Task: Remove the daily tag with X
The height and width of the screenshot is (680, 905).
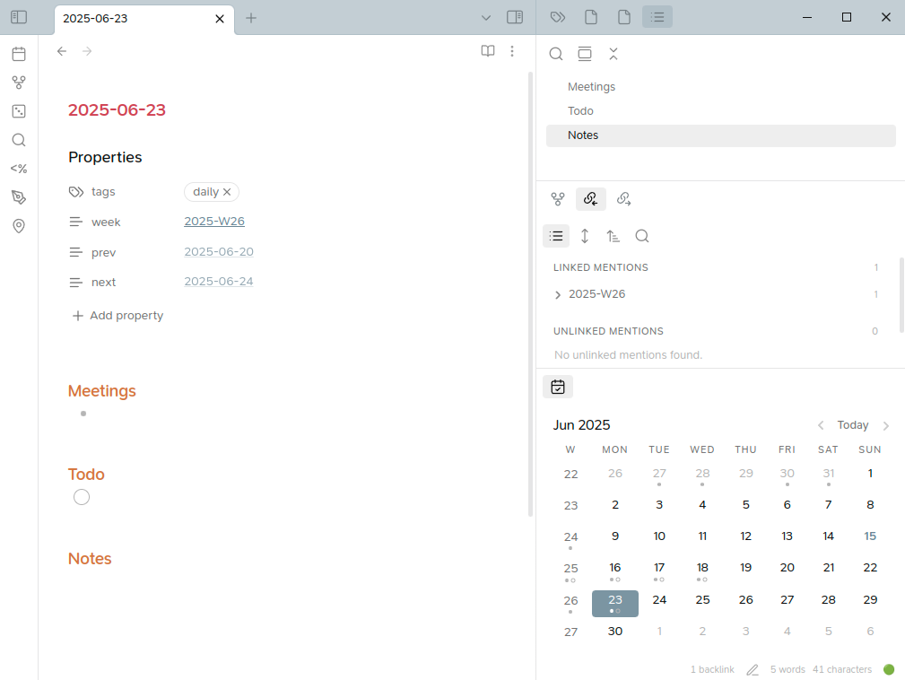Action: pyautogui.click(x=228, y=192)
